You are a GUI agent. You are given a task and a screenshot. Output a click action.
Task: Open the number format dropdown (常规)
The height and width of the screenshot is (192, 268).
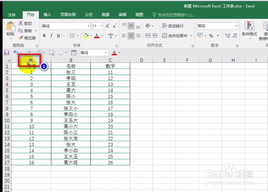coord(236,26)
